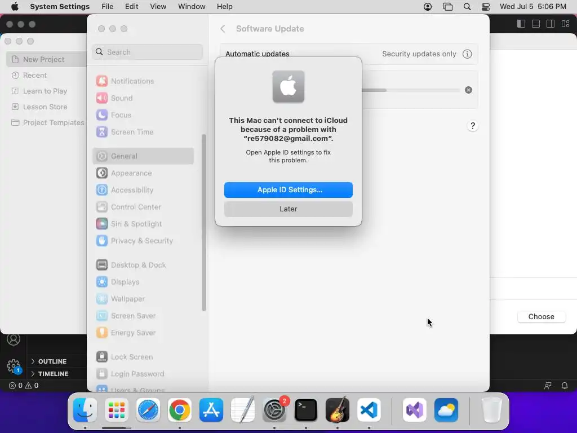Open Control Center in menu bar

point(486,7)
